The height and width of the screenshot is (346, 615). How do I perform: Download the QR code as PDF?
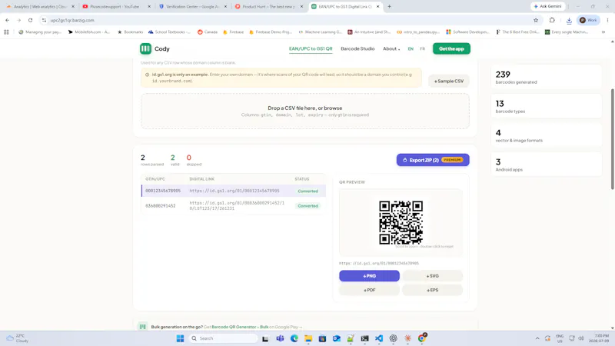tap(369, 290)
